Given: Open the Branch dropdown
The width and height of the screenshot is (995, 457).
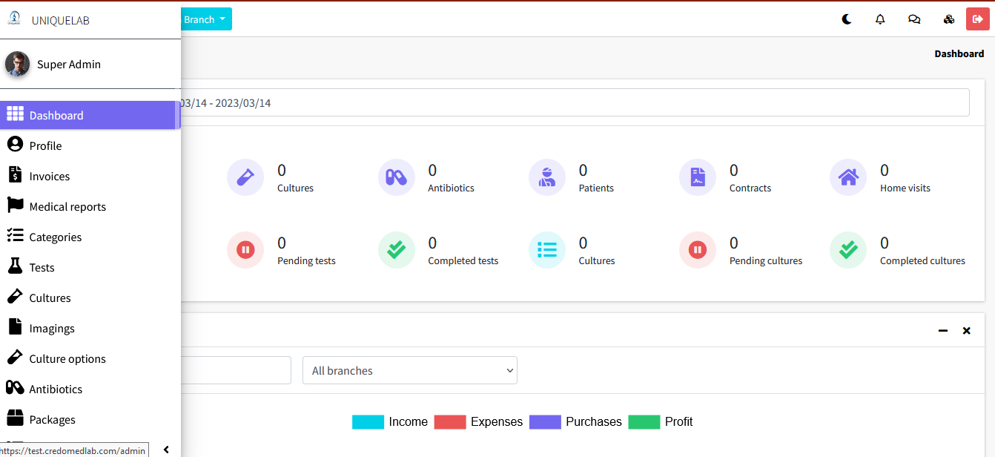Looking at the screenshot, I should click(x=205, y=19).
